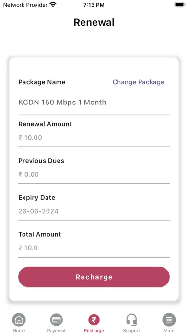This screenshot has width=188, height=335.
Task: Check the WiFi status icon
Action: click(53, 5)
